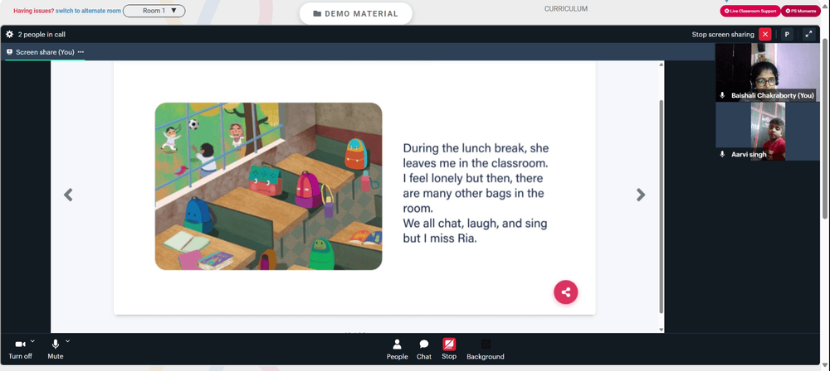This screenshot has height=371, width=830.
Task: Open call settings gear icon
Action: [x=9, y=34]
